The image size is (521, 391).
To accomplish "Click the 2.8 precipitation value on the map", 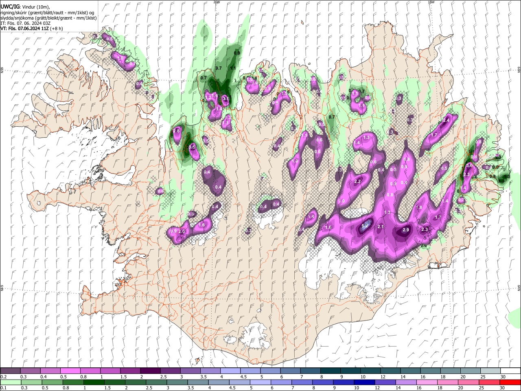I will [176, 131].
